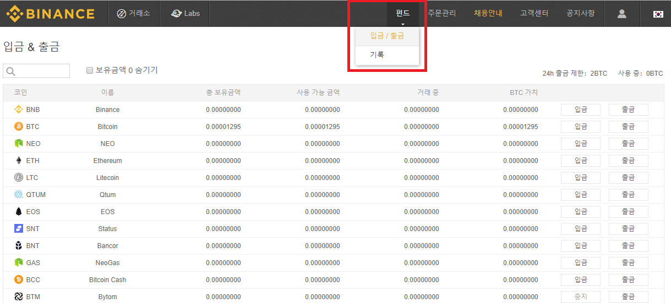Click 출금 button for QTUM
The height and width of the screenshot is (303, 671).
pos(629,195)
